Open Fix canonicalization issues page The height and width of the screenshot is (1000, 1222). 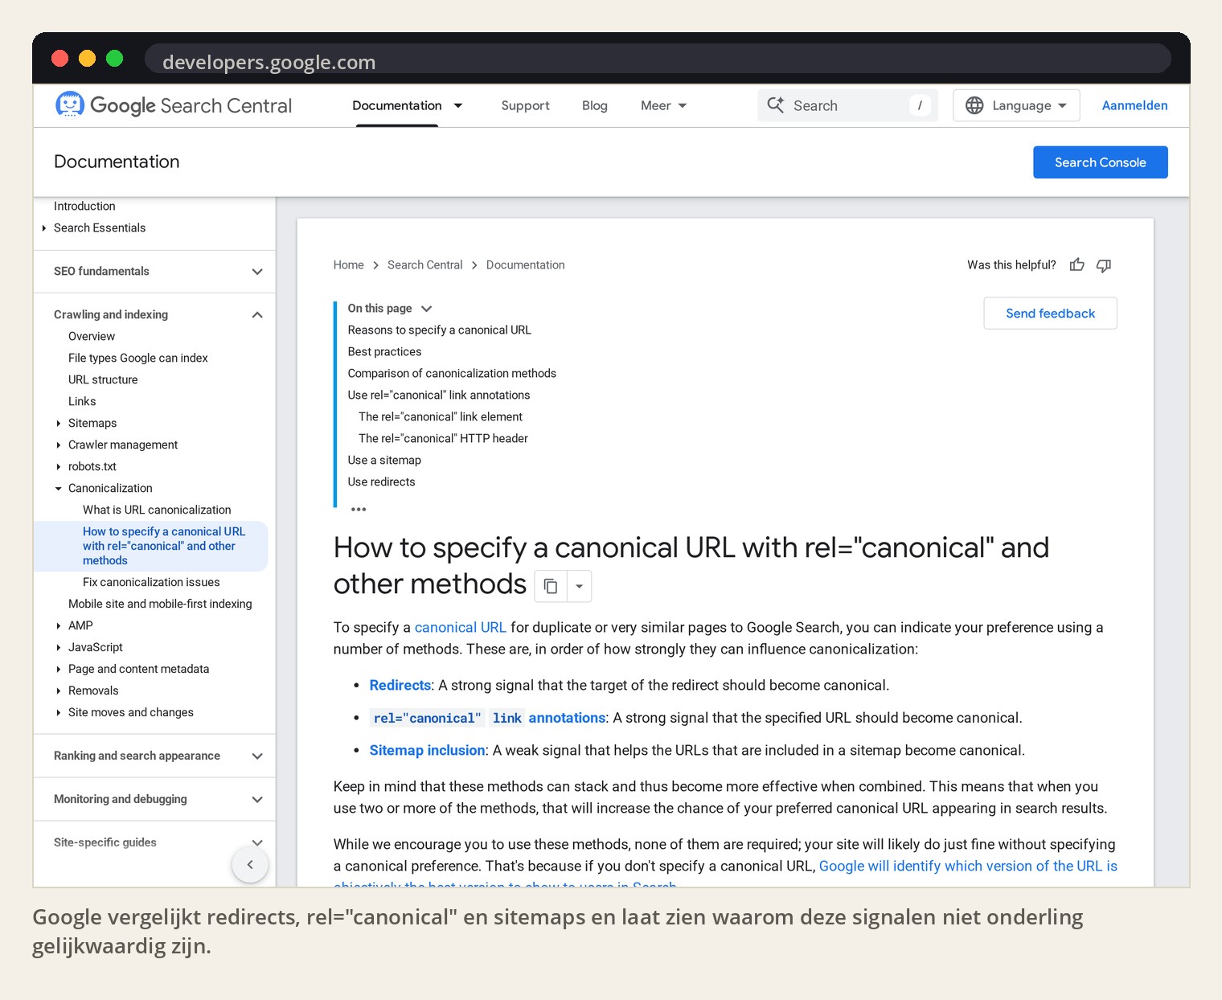pyautogui.click(x=151, y=583)
